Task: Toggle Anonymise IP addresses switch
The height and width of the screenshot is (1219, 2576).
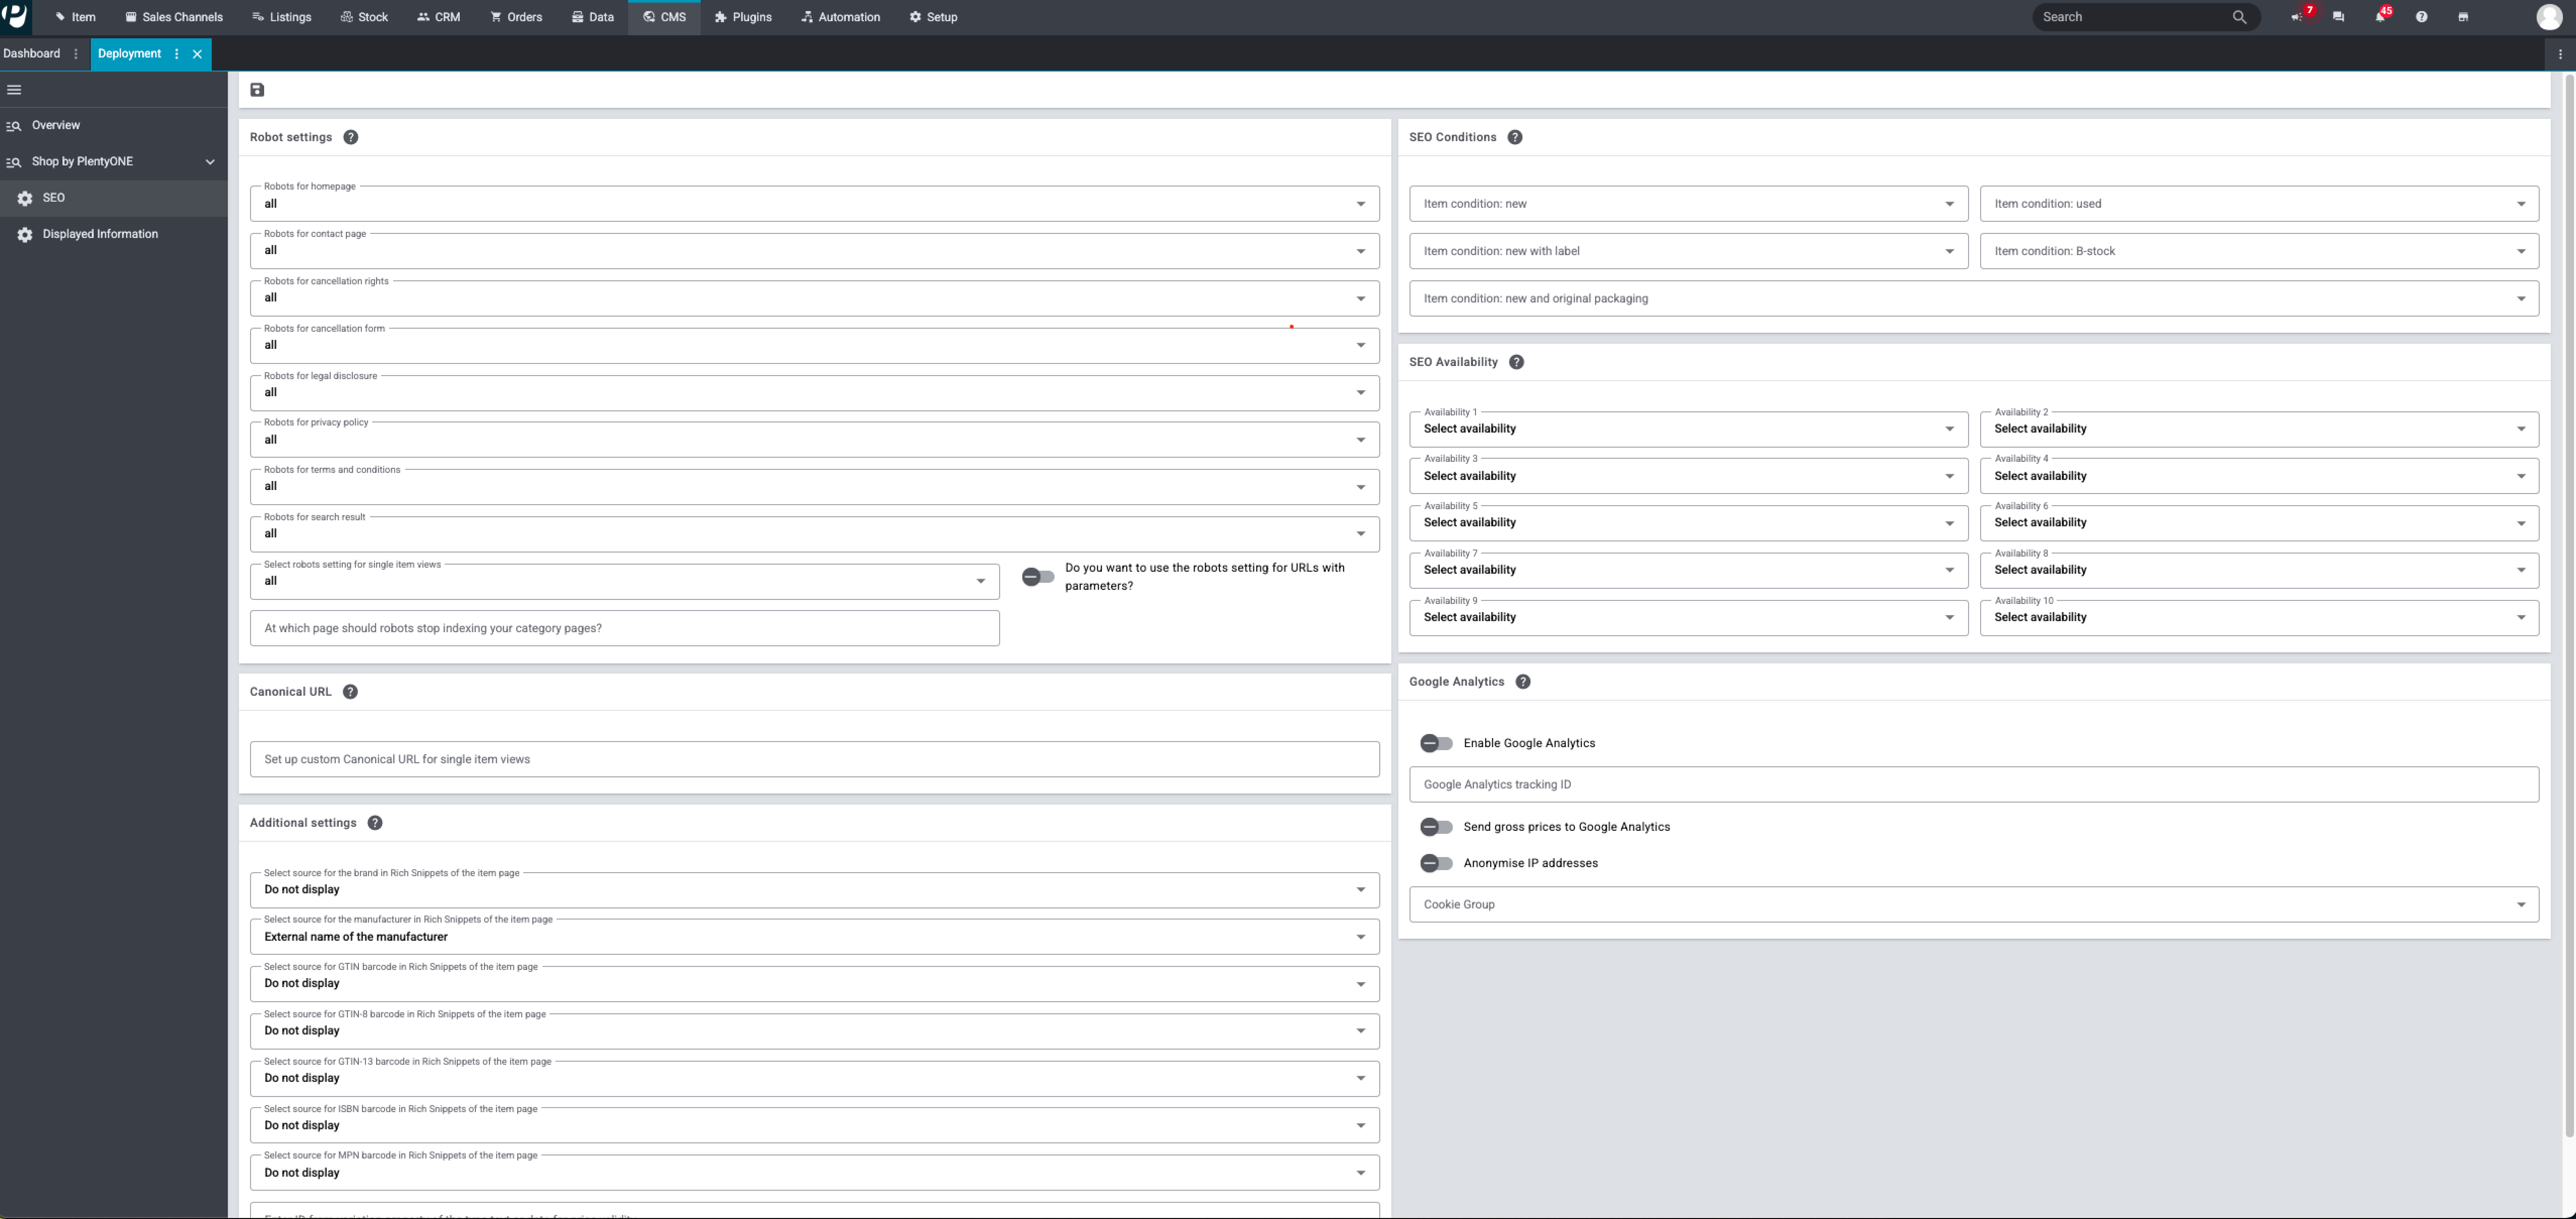Action: tap(1436, 863)
